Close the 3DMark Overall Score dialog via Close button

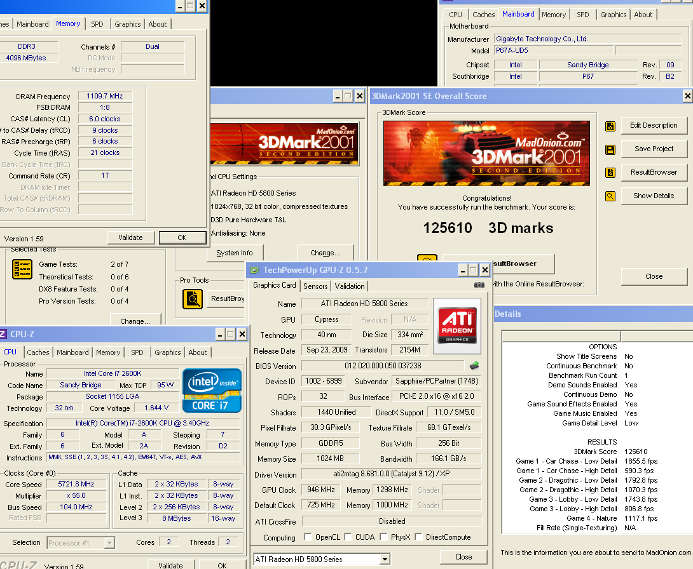tap(654, 276)
